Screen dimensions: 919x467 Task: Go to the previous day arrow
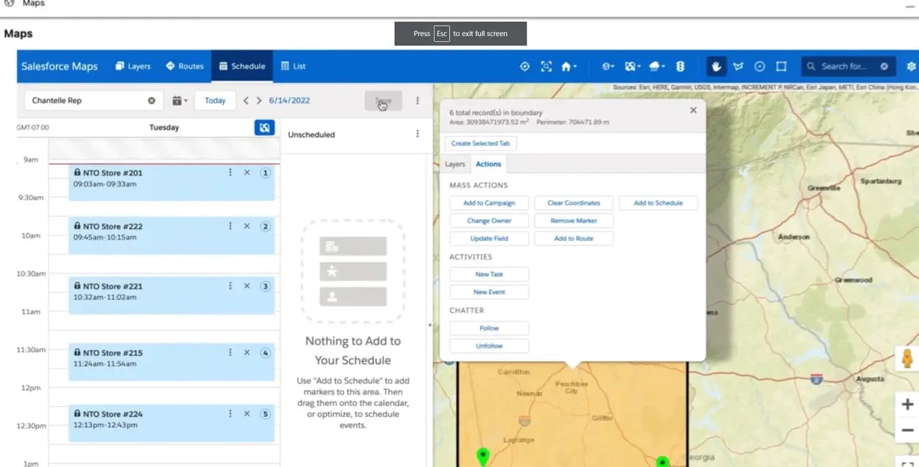(x=247, y=101)
